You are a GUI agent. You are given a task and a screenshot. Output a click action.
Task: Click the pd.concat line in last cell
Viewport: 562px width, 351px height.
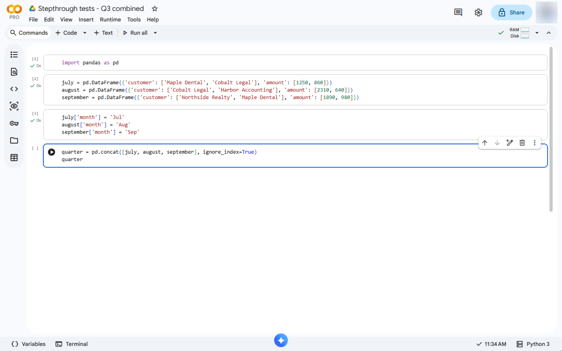point(159,152)
